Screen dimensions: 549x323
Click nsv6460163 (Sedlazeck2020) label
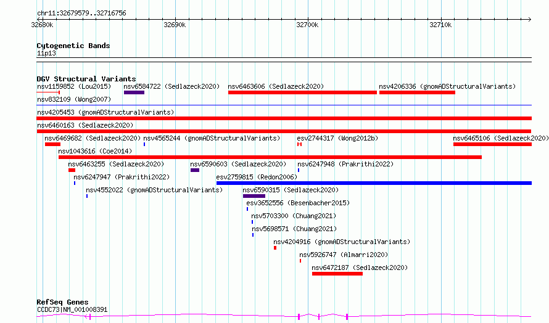pyautogui.click(x=85, y=125)
